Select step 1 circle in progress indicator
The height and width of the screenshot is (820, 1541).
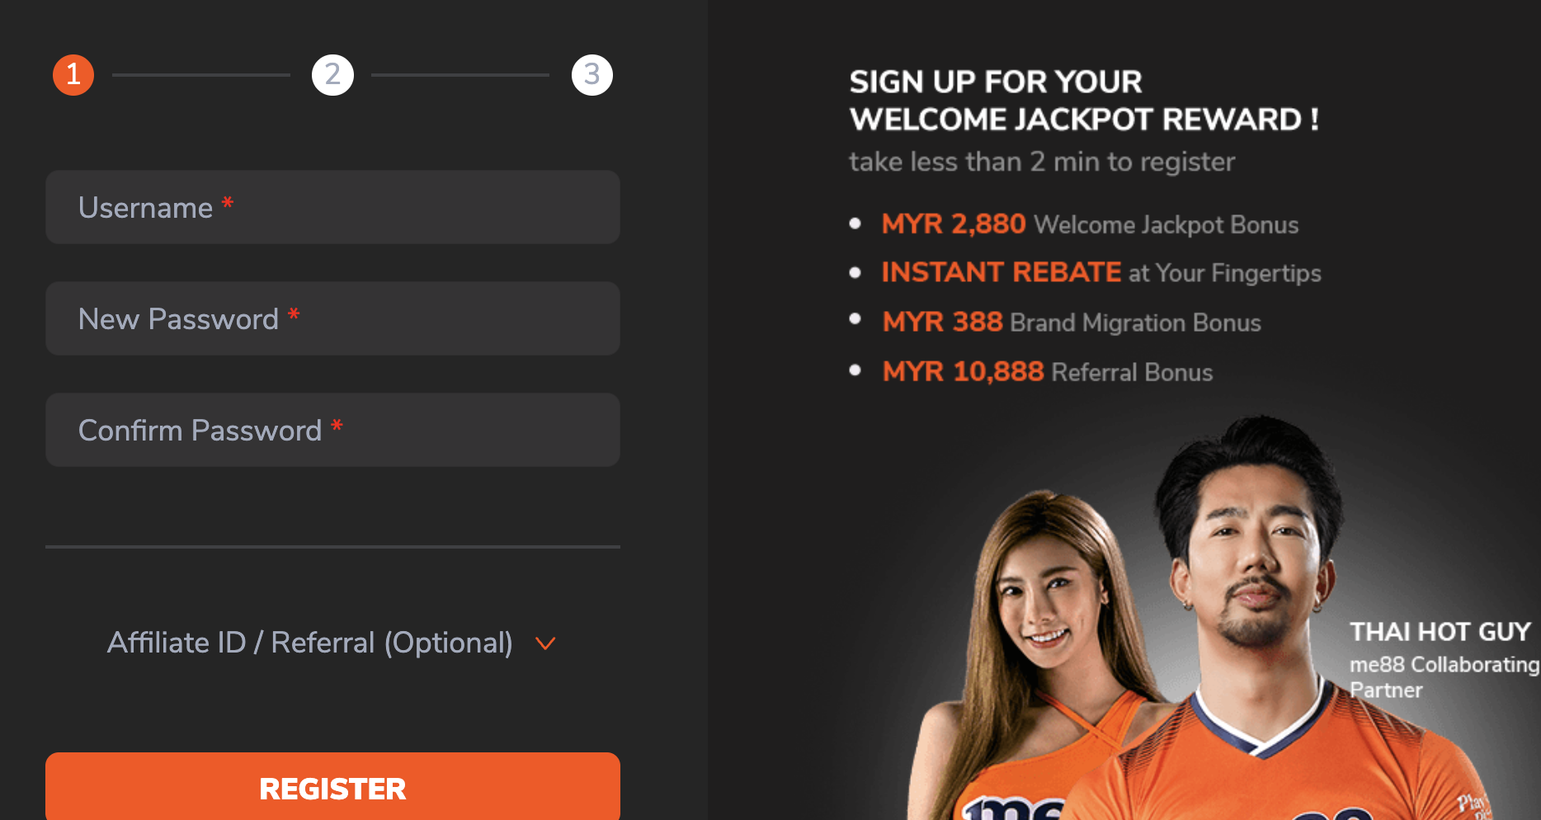point(73,75)
